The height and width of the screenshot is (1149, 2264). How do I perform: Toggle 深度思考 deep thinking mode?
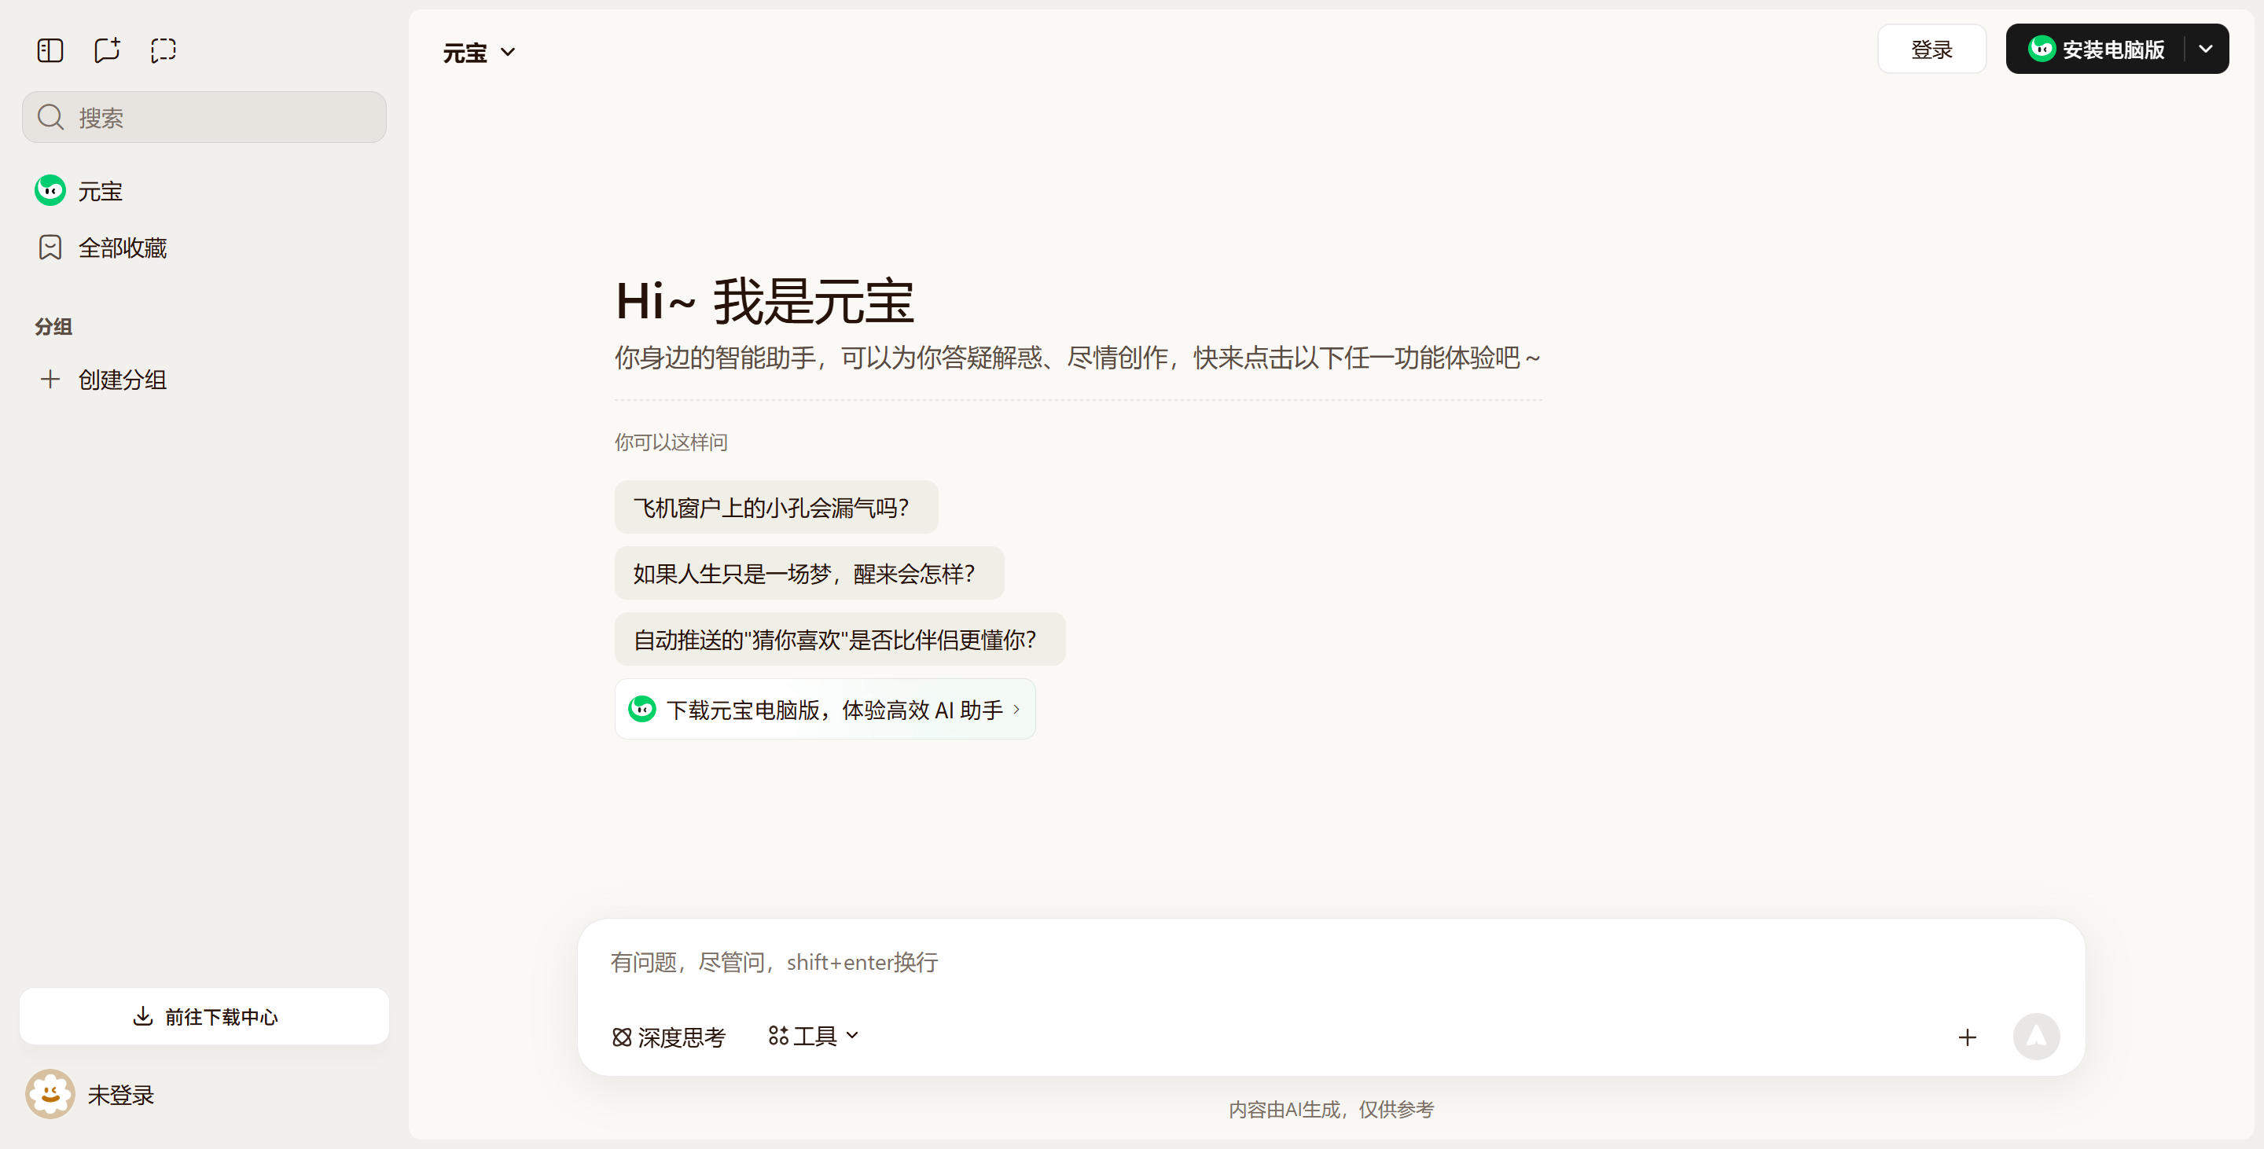[x=669, y=1037]
